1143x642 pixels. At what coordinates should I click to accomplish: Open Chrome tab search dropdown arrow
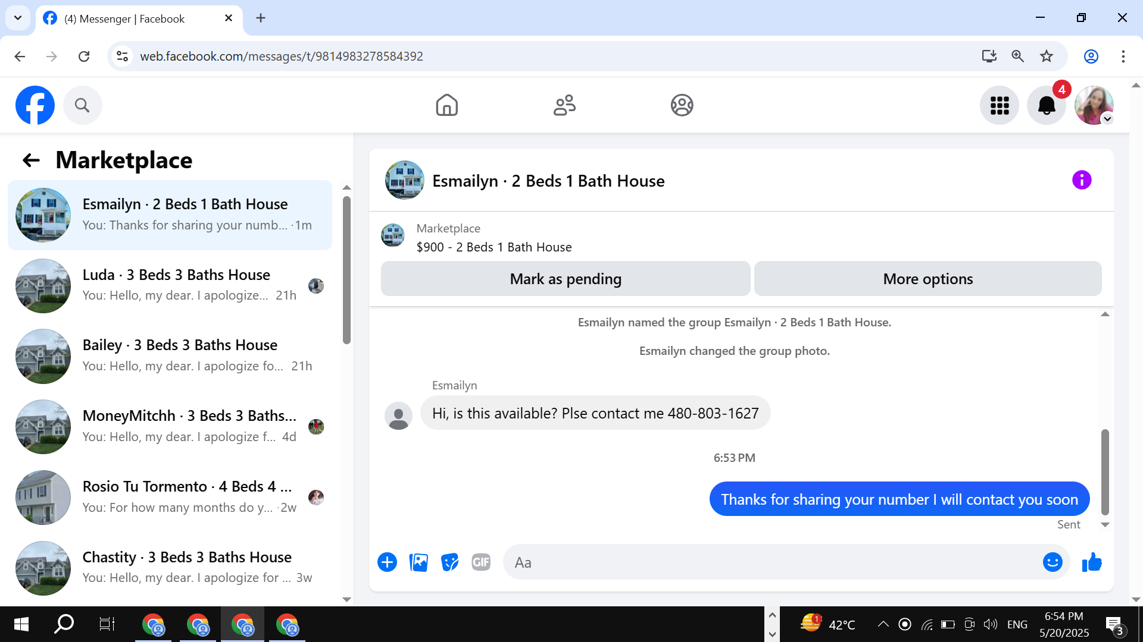(x=18, y=18)
